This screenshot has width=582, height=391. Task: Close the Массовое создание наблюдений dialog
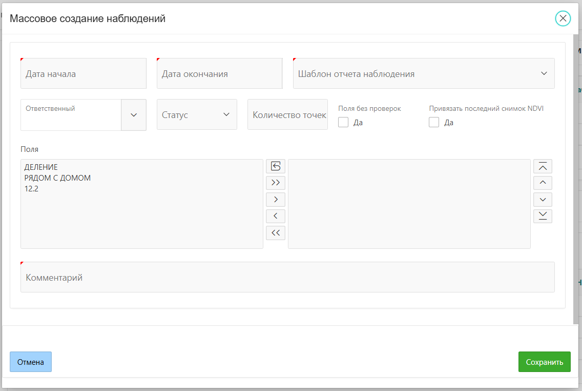pyautogui.click(x=563, y=18)
